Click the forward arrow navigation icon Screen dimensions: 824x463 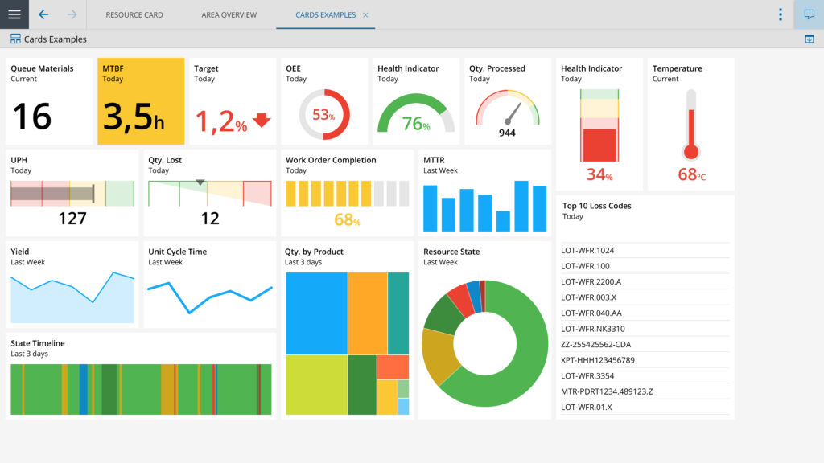(72, 14)
